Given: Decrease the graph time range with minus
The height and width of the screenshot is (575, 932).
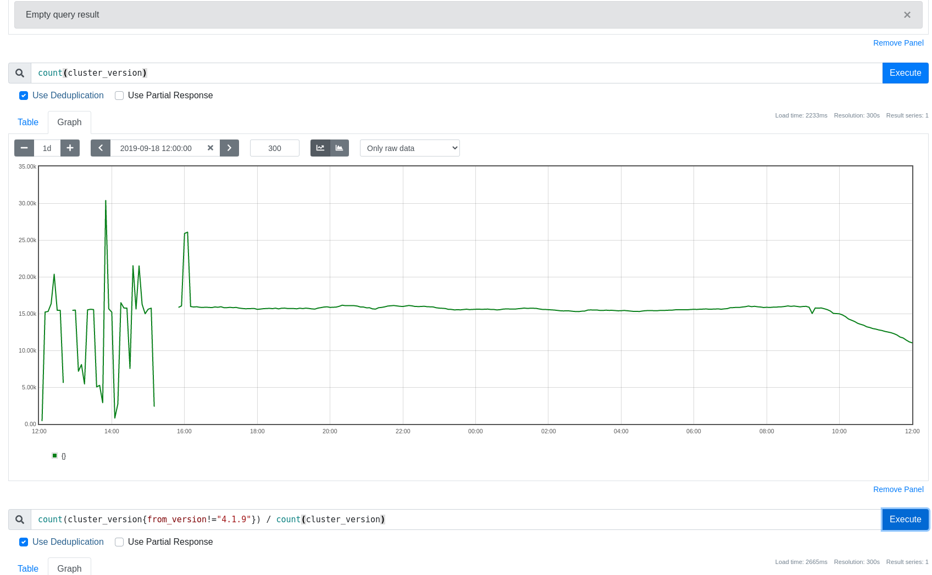Looking at the screenshot, I should pos(24,148).
